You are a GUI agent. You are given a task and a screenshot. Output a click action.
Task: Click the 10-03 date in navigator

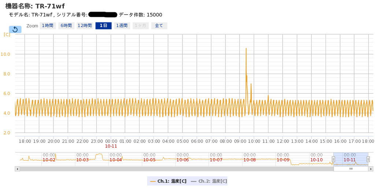click(82, 160)
